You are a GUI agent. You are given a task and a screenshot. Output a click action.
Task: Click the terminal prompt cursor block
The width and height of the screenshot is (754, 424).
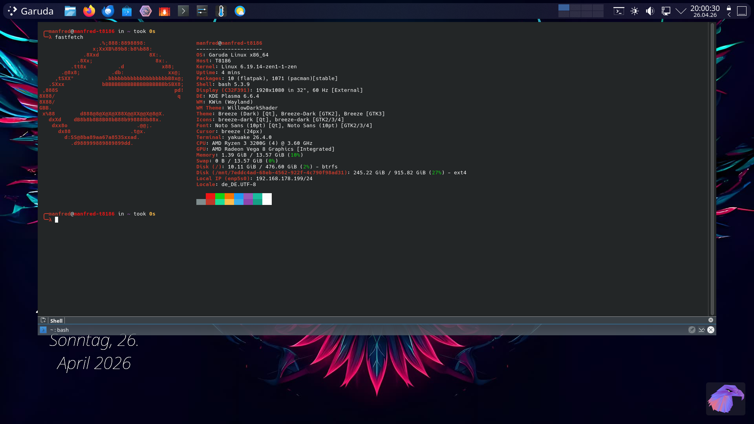(57, 220)
